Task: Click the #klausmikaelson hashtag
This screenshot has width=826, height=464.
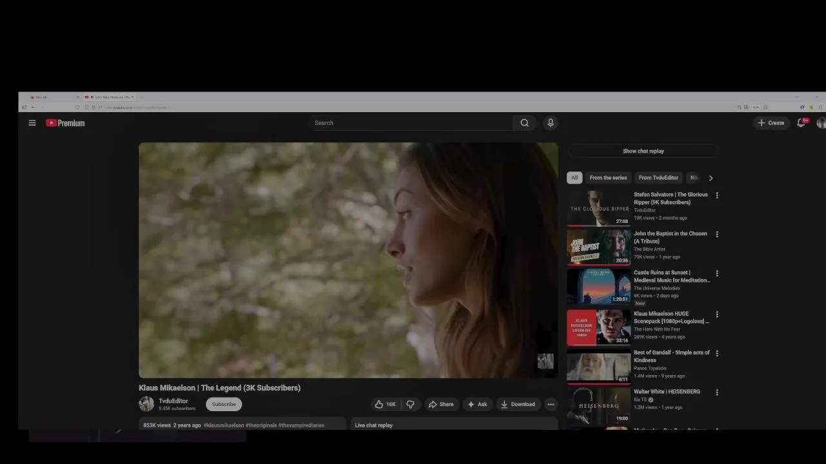Action: click(224, 425)
